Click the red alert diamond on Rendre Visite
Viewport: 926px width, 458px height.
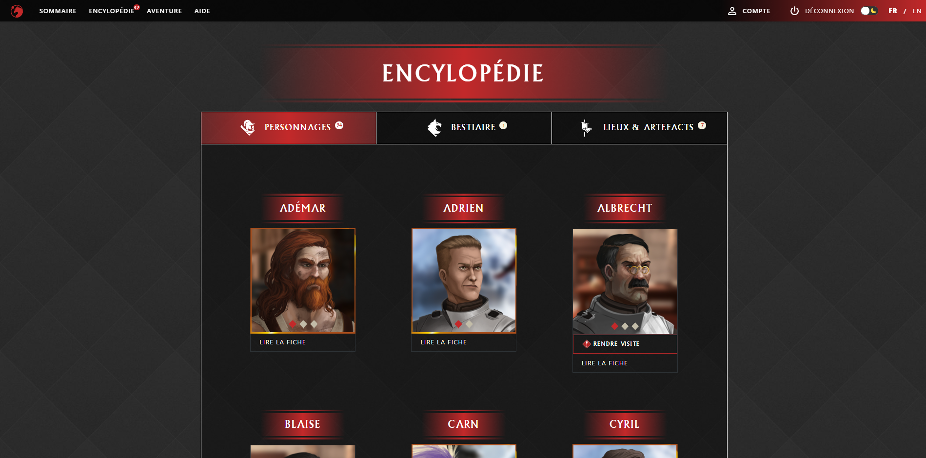[x=587, y=344]
